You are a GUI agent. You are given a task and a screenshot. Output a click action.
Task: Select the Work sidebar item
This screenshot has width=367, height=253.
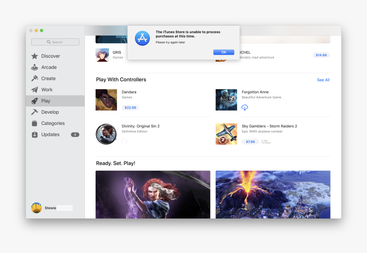[55, 90]
